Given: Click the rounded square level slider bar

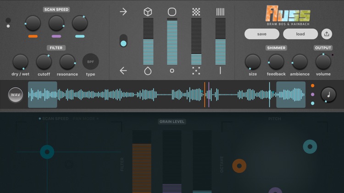Looking at the screenshot, I should pos(172,41).
